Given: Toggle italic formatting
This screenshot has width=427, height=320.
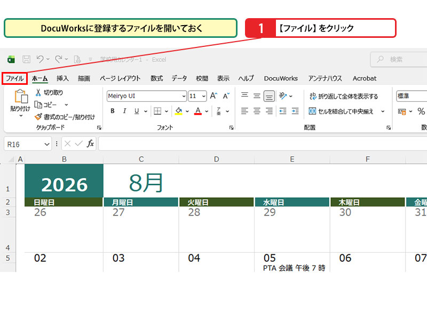Looking at the screenshot, I should [x=124, y=111].
